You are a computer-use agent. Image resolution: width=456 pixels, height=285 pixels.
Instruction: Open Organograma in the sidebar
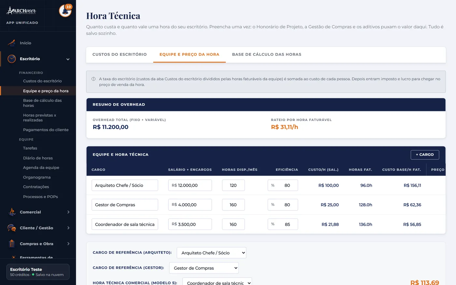tap(37, 177)
